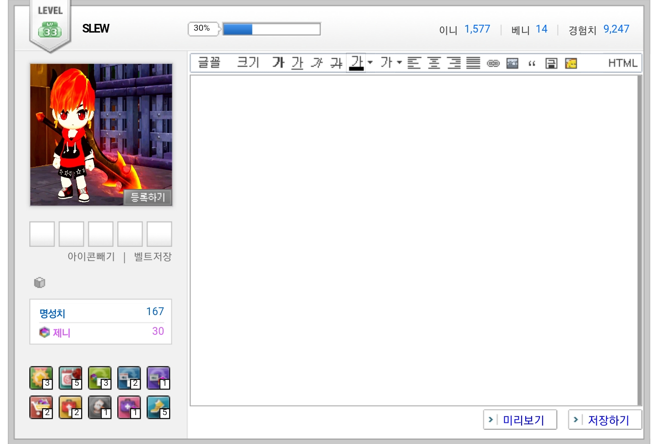Click inside the empty editor text area
The image size is (660, 444).
413,240
